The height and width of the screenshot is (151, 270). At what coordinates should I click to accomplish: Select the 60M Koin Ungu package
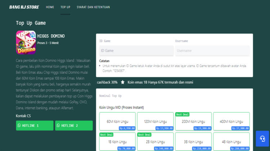117,122
